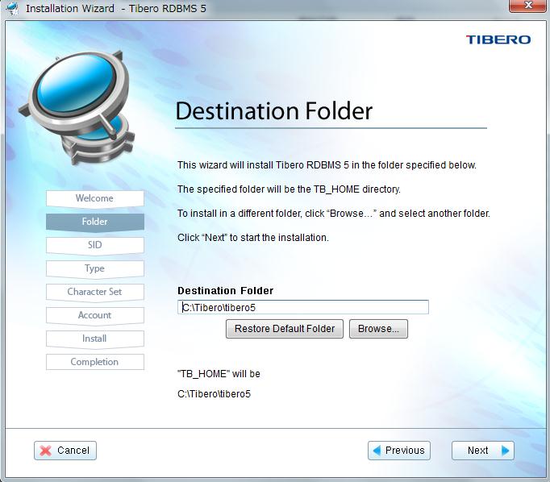Click text 'Click "Next" to start the installation.'
This screenshot has height=482, width=550.
click(x=253, y=238)
